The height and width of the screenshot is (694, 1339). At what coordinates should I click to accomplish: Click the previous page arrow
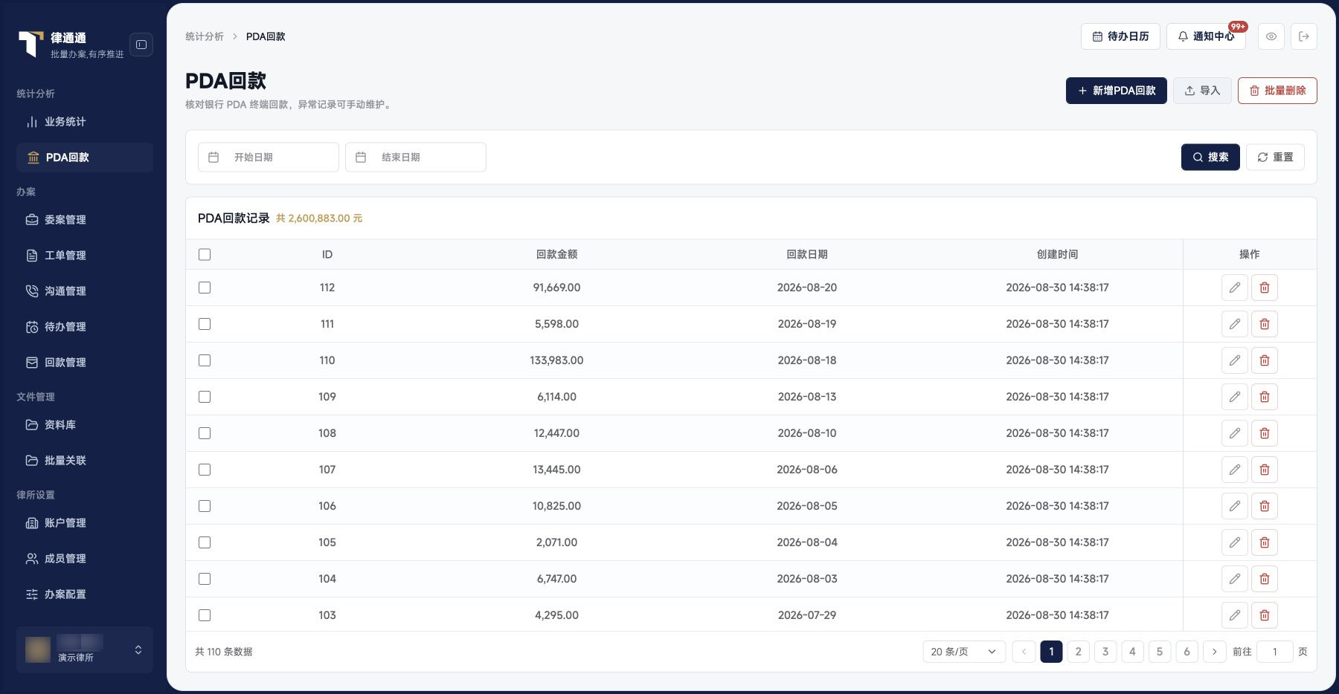pyautogui.click(x=1024, y=652)
